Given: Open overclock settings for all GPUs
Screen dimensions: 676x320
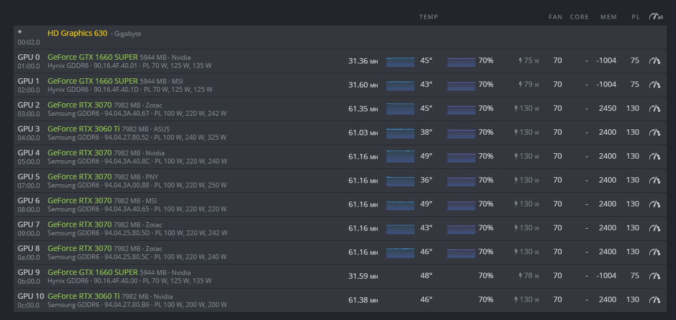Looking at the screenshot, I should click(x=655, y=17).
